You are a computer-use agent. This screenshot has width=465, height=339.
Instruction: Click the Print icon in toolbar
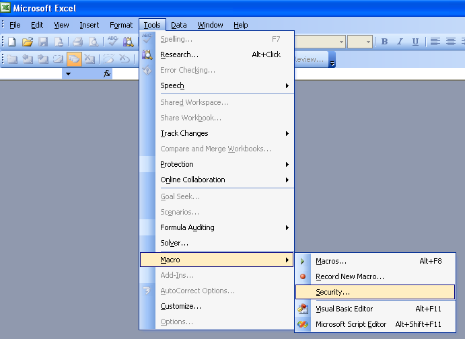[x=77, y=42]
